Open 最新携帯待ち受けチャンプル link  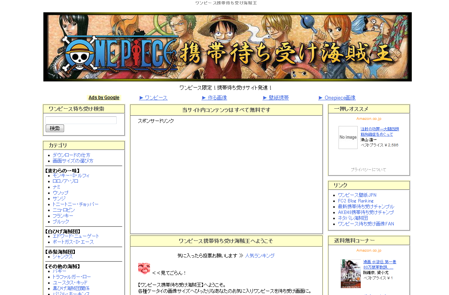[366, 206]
